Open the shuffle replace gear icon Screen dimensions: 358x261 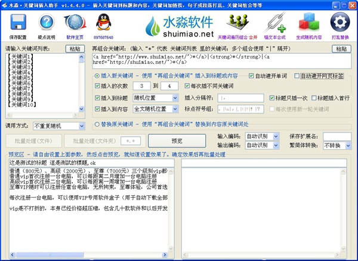340,22
